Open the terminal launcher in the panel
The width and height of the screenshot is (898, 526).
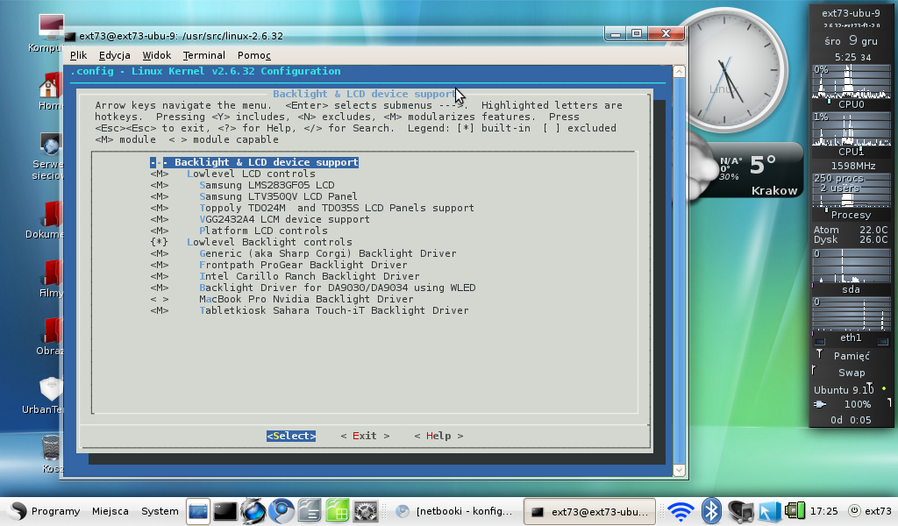[x=225, y=511]
